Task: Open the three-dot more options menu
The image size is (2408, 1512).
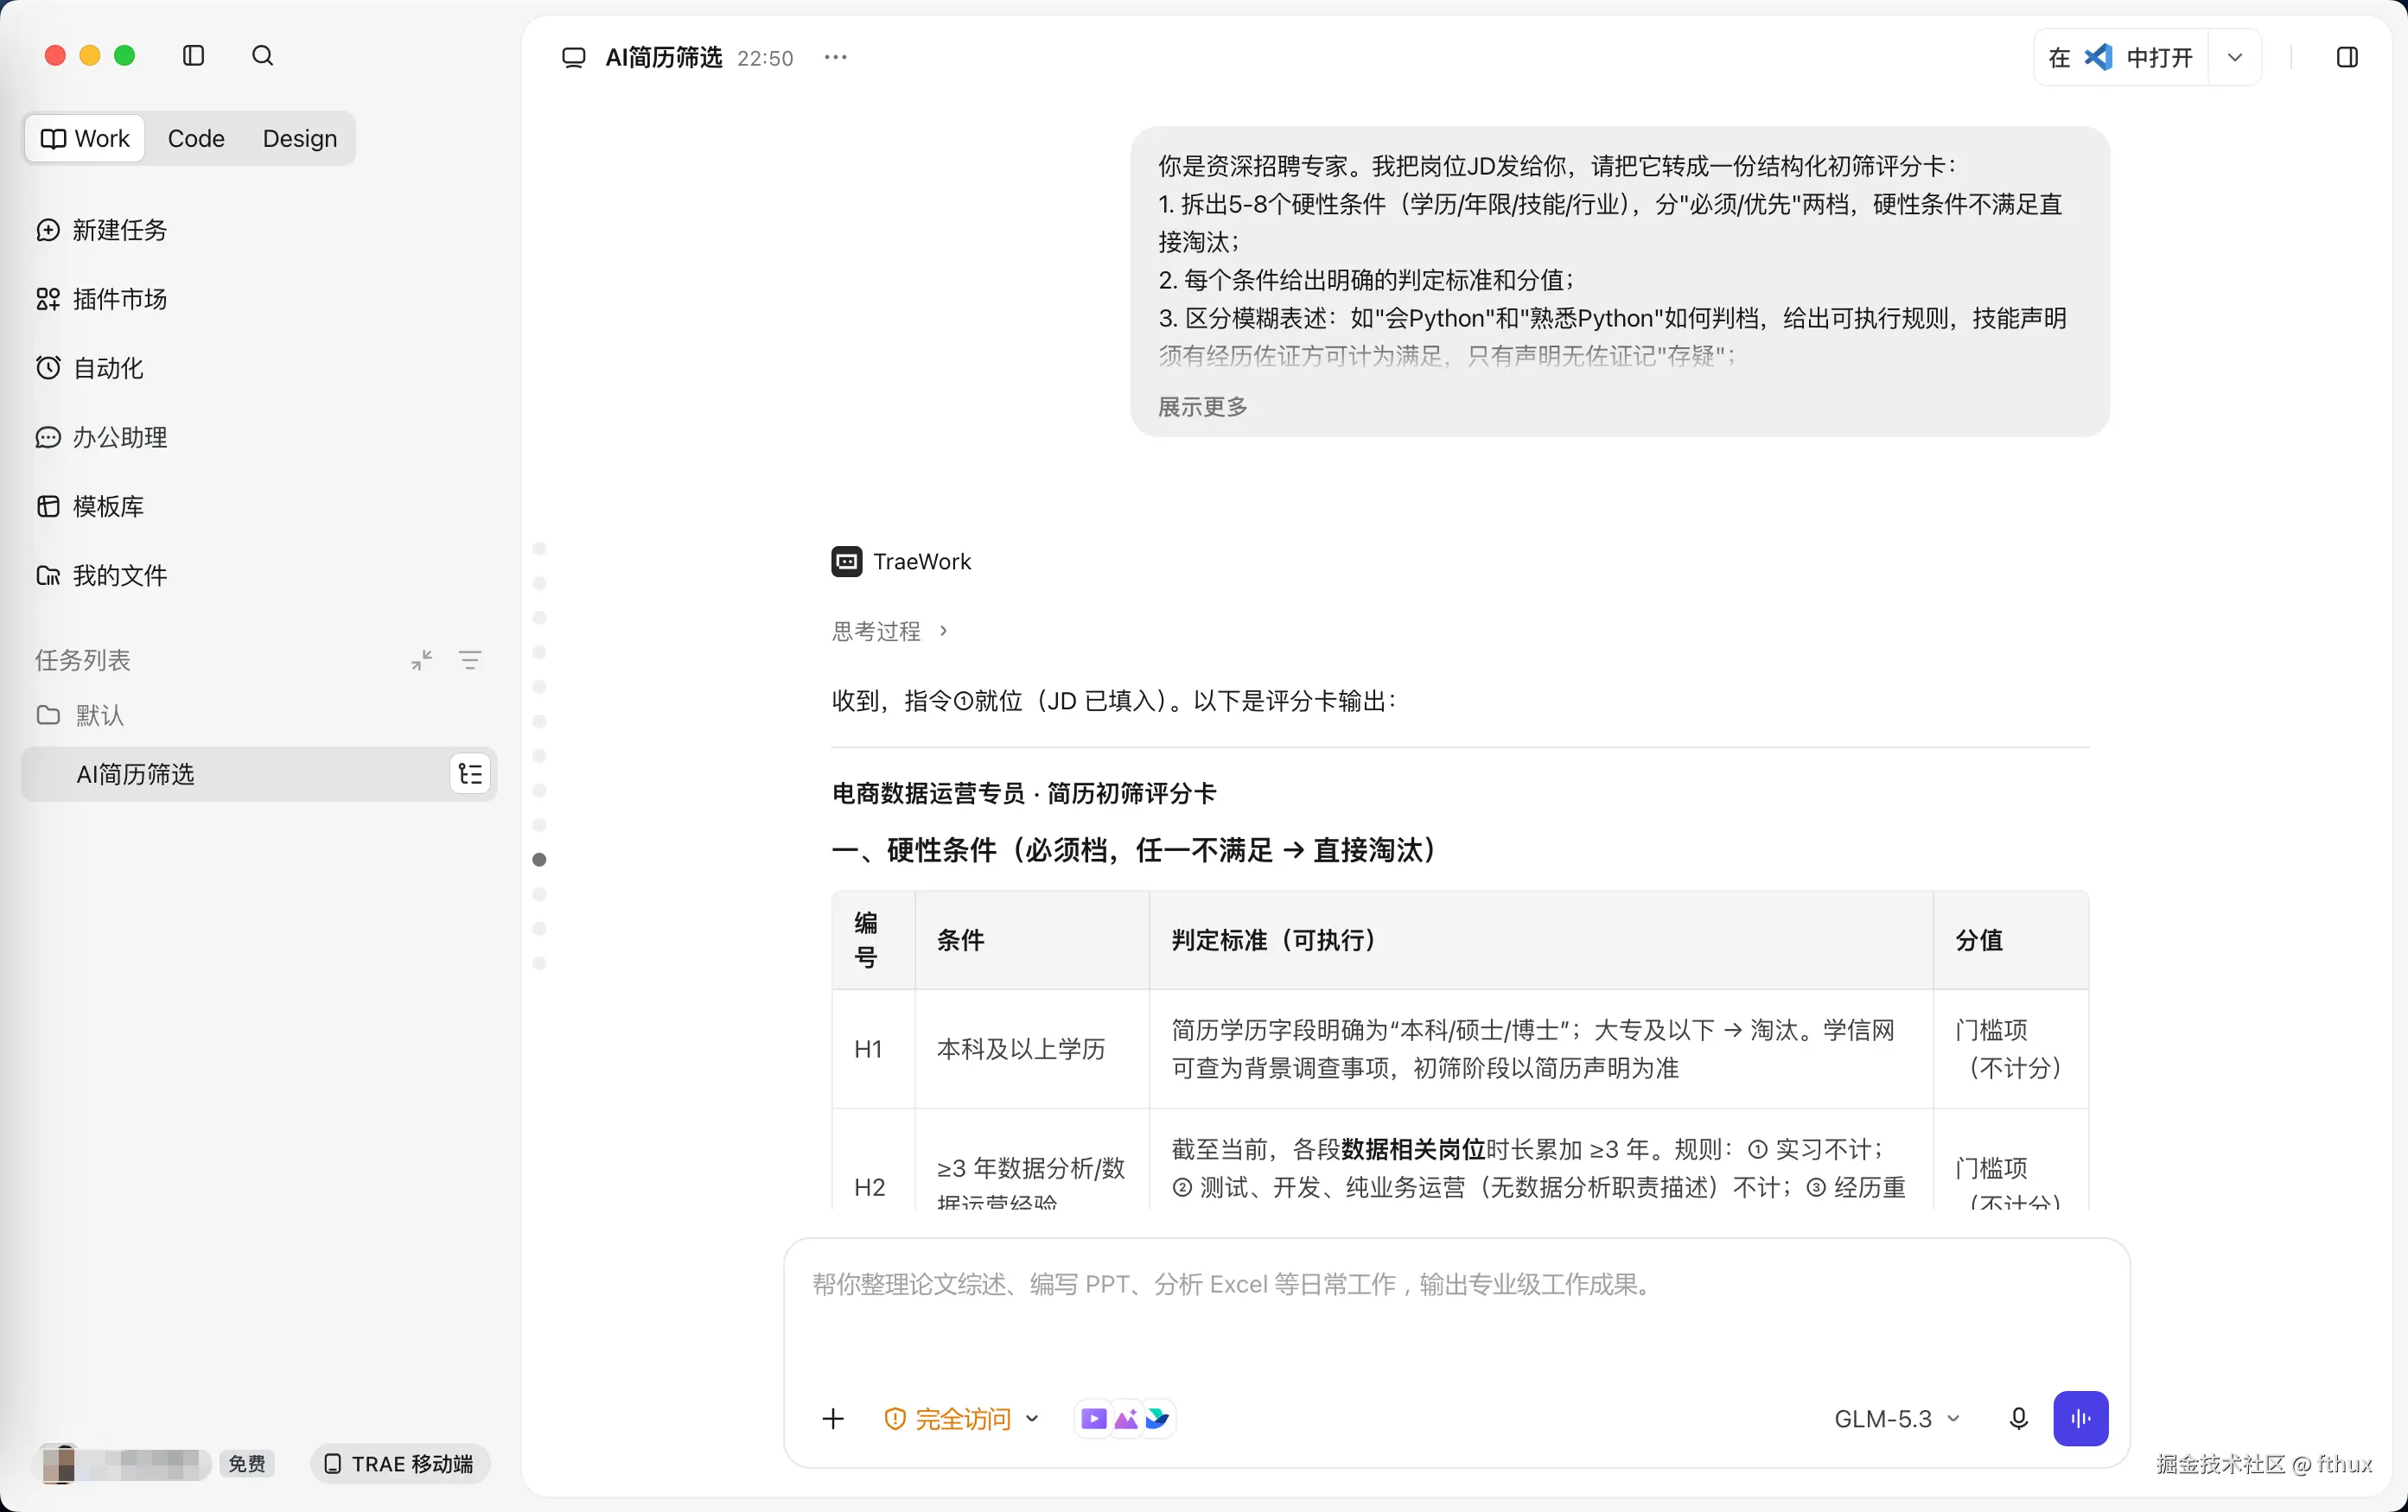Action: click(836, 58)
